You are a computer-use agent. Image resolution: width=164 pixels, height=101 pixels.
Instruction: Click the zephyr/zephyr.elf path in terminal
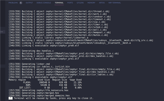click(61, 77)
